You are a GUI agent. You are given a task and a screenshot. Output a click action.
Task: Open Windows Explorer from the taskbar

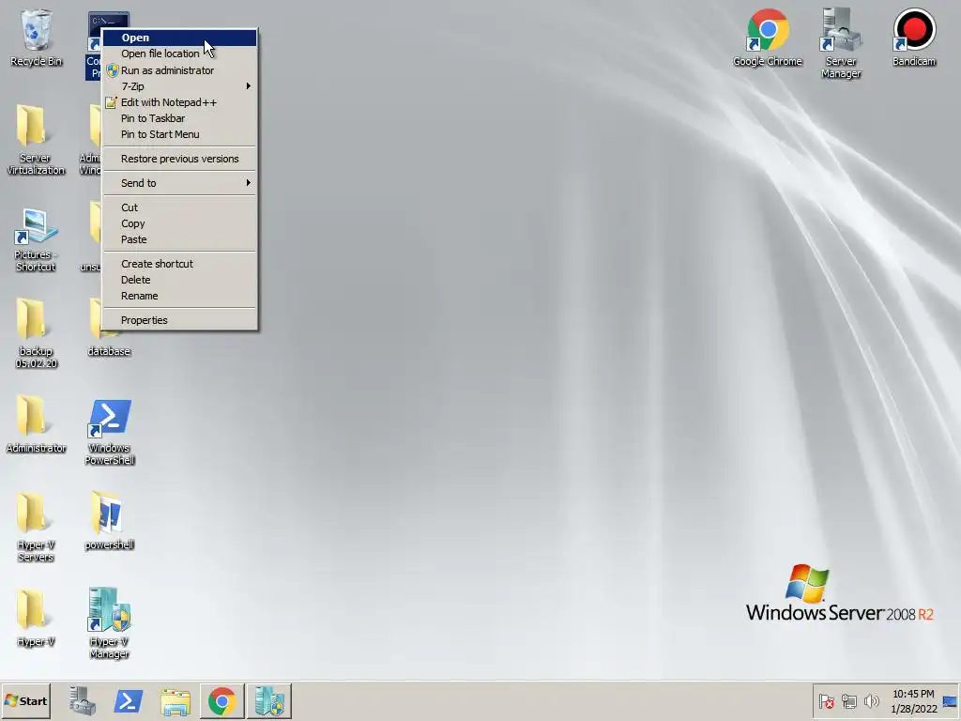tap(175, 700)
